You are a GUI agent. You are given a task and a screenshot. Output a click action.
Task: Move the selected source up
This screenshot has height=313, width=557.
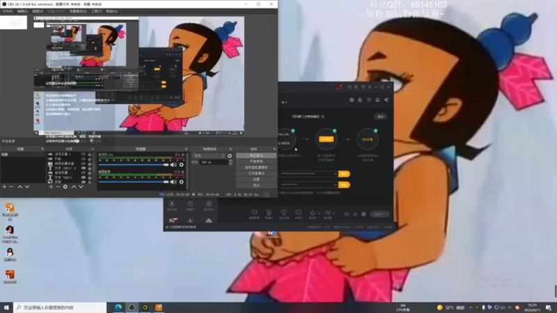point(74,186)
